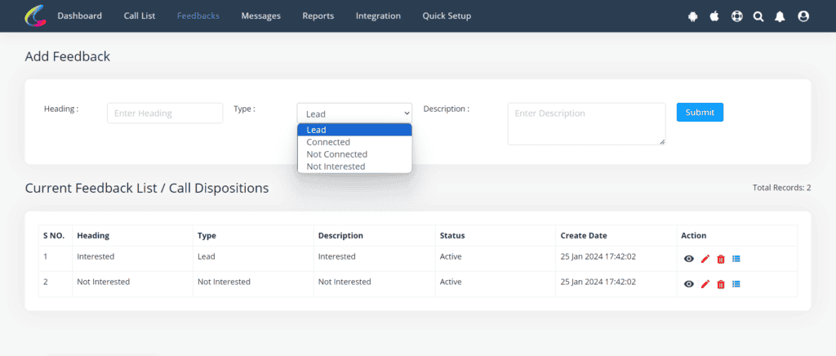Open the Call List menu
Viewport: 836px width, 356px height.
click(140, 16)
